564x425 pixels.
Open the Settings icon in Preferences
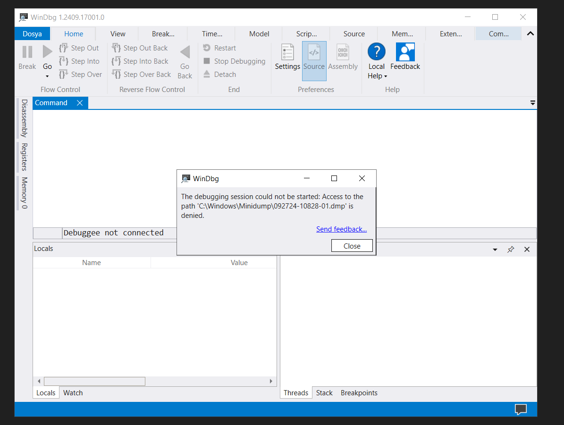point(287,52)
